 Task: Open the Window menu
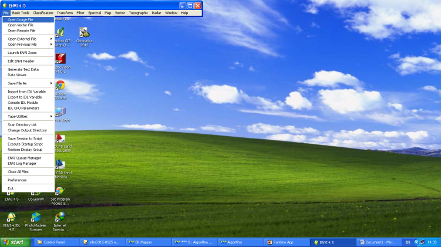coord(171,13)
